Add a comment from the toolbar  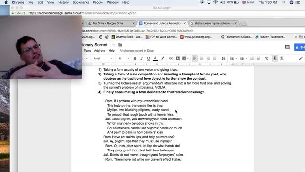[178, 58]
